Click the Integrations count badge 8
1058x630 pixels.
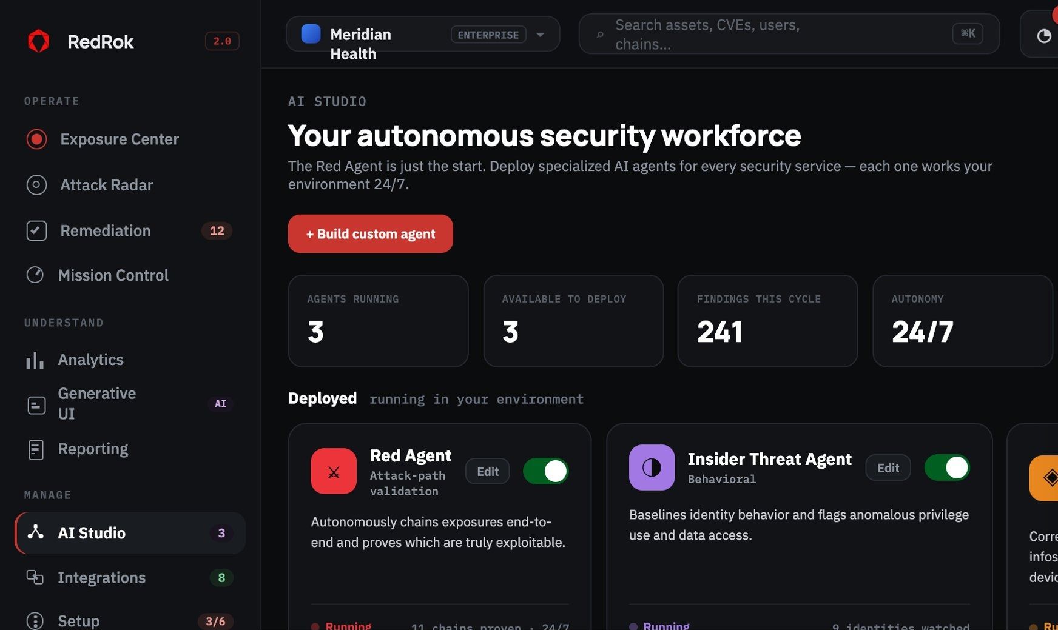[x=221, y=578]
